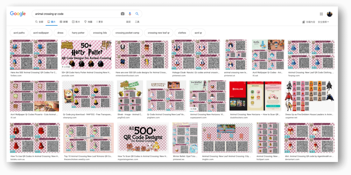This screenshot has width=351, height=175.
Task: Open the superparent.com result image
Action: click(x=208, y=96)
